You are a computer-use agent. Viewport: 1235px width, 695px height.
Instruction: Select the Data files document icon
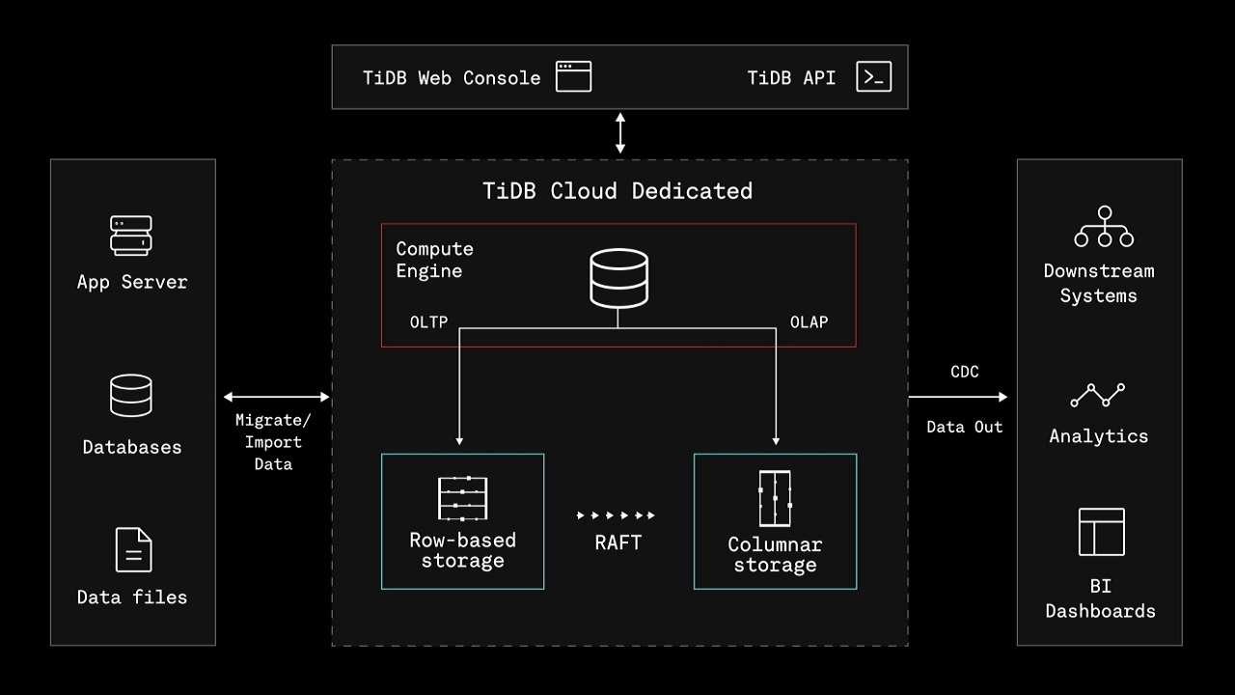(133, 549)
